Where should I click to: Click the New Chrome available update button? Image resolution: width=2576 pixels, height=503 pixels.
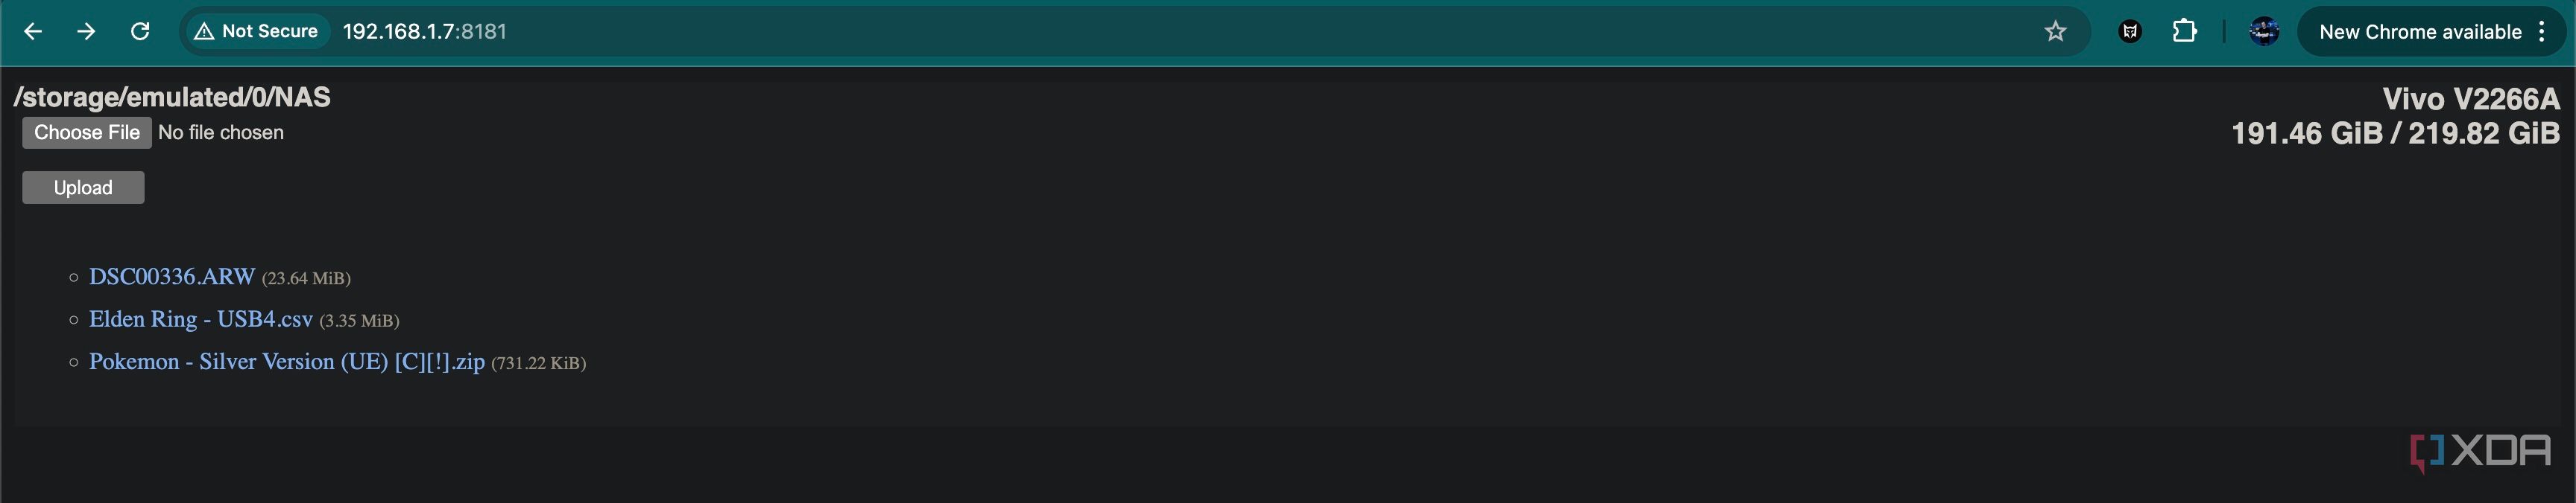[x=2420, y=32]
